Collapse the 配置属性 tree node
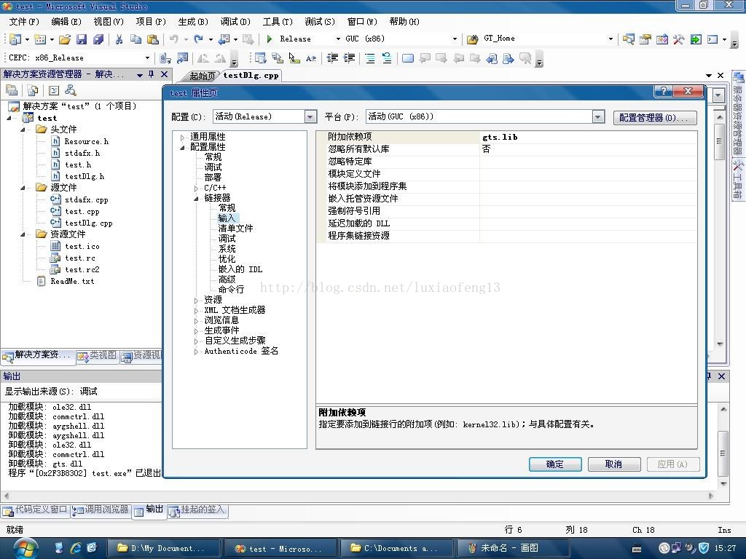The image size is (746, 559). point(182,147)
